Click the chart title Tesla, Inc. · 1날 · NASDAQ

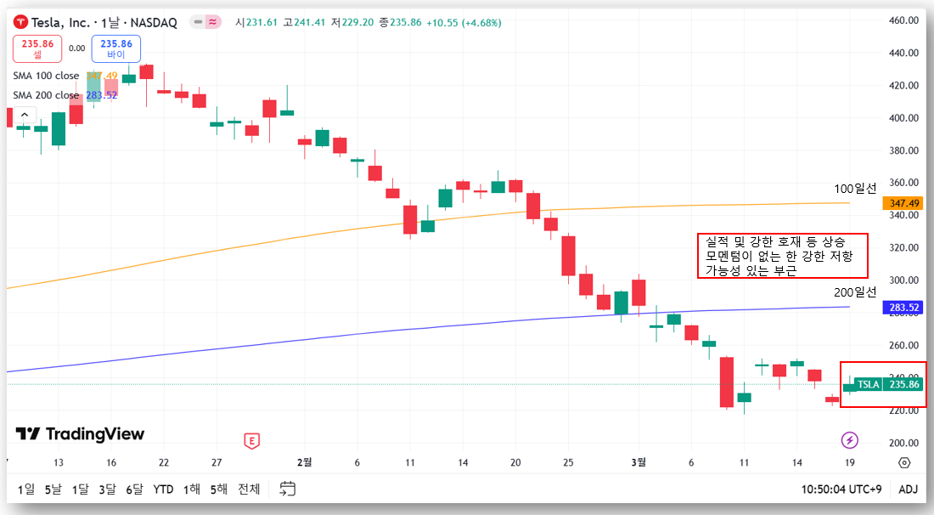click(104, 23)
